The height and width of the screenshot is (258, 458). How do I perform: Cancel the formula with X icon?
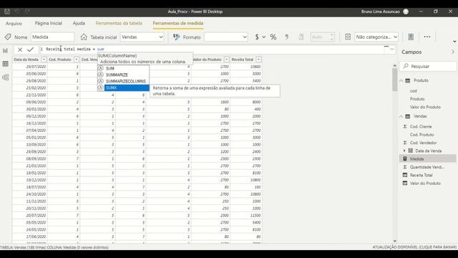[x=20, y=49]
